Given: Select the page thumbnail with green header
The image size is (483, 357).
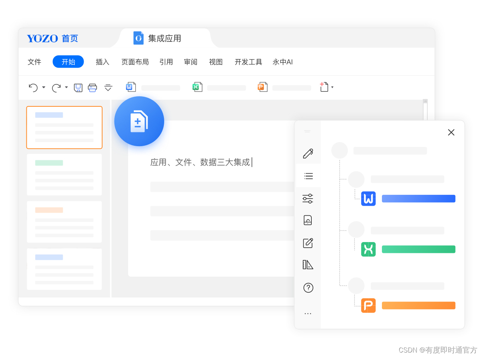Looking at the screenshot, I should [x=64, y=175].
